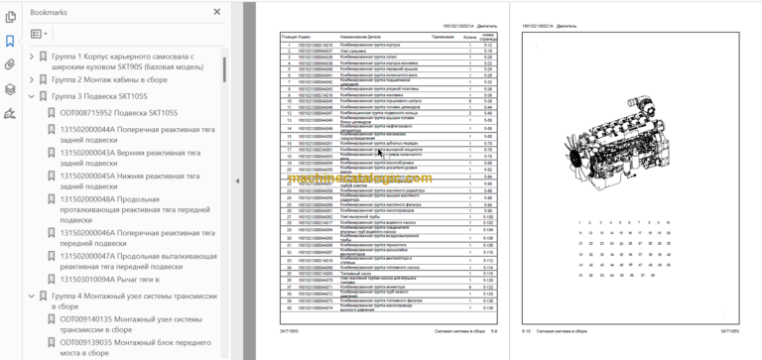The height and width of the screenshot is (360, 762).
Task: Open bookmark Группа 1 Корпус карьерного самосвала
Action: click(x=127, y=61)
